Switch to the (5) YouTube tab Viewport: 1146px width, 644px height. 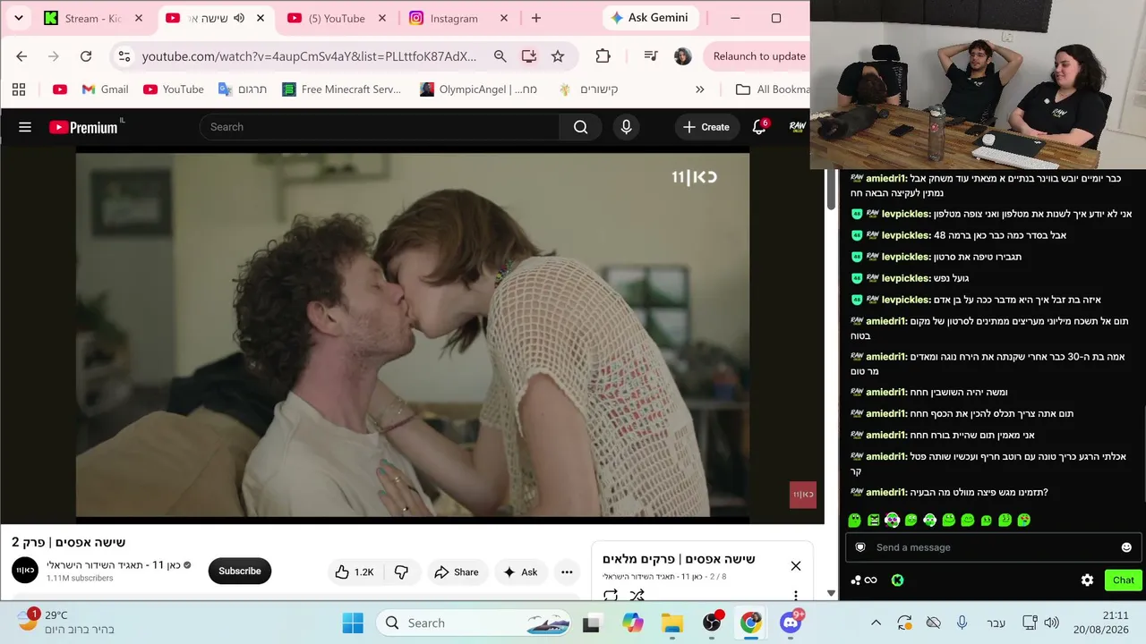(x=337, y=18)
